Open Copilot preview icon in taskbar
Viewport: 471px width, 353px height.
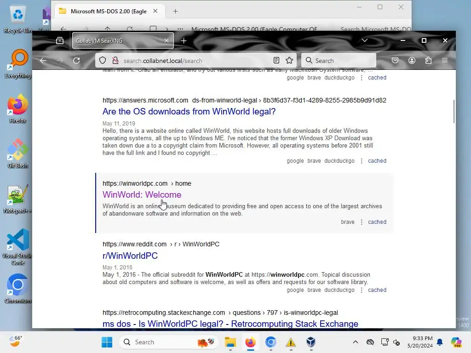point(456,342)
